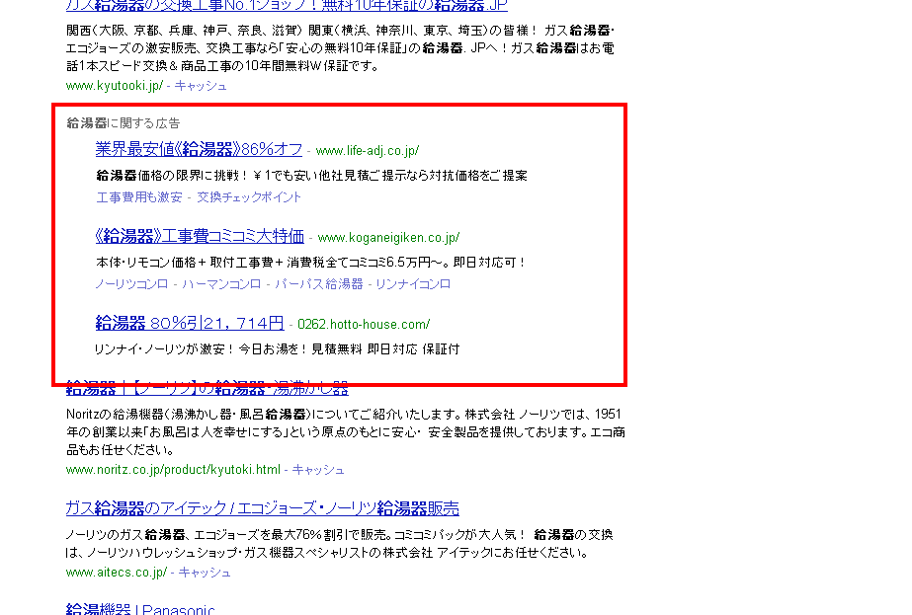Click the www.life-adj.co.jp/ ad URL
Viewport: 912px width, 615px height.
point(367,151)
